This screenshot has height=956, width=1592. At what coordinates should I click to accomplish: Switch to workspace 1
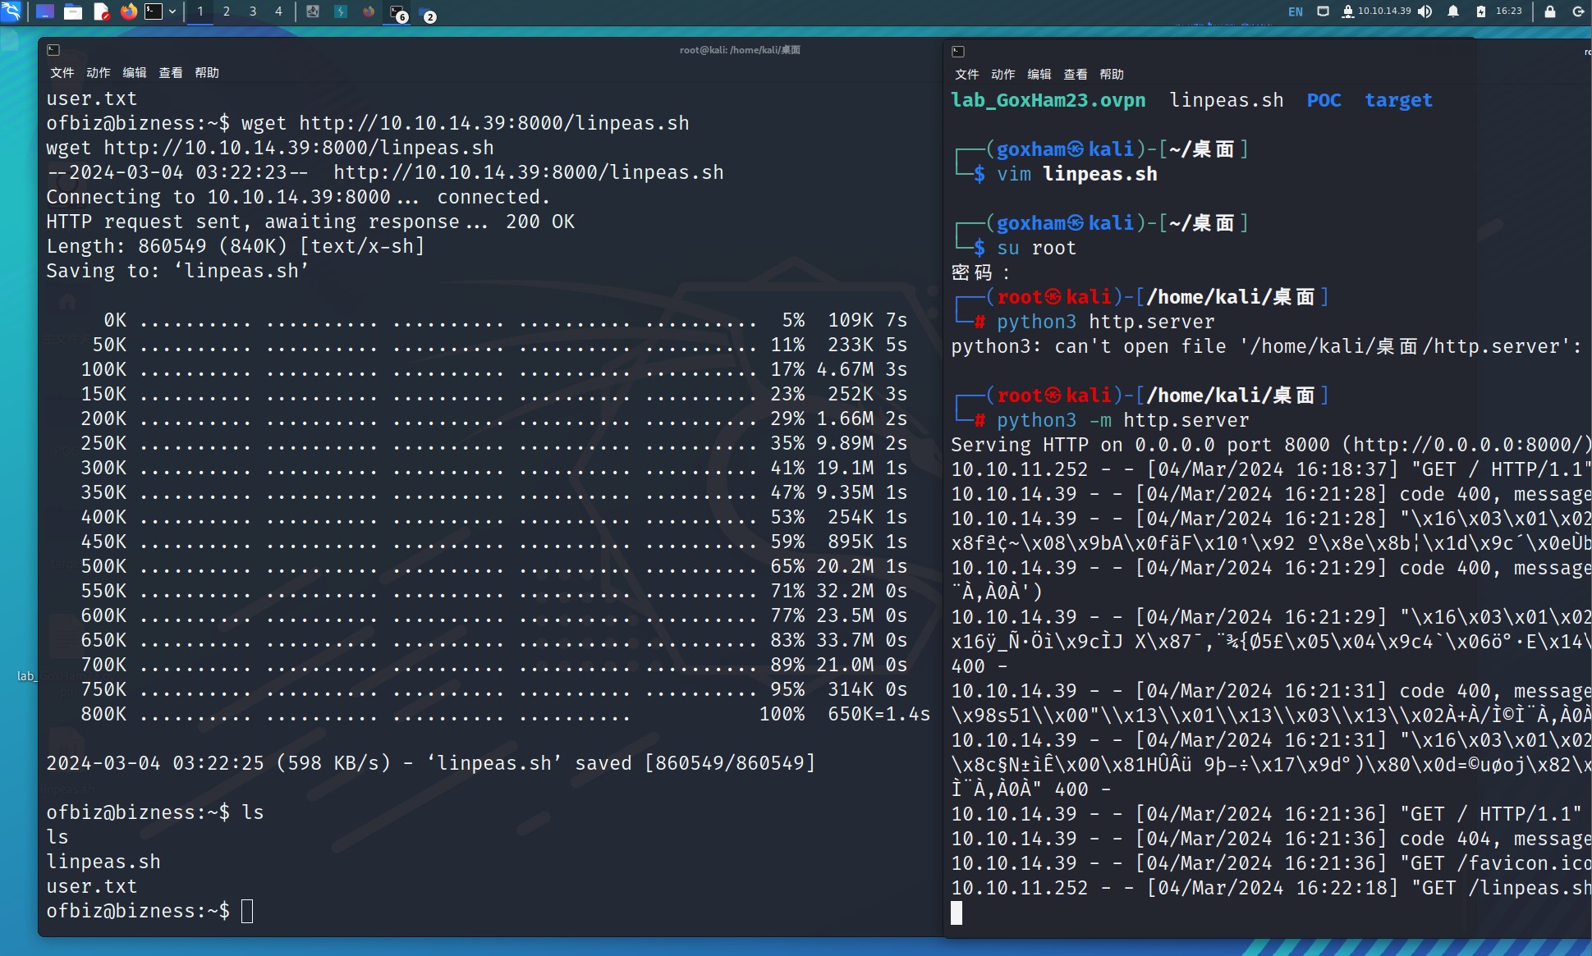tap(200, 11)
